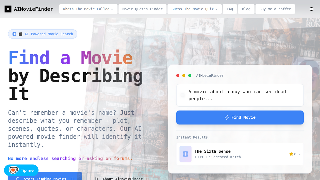Click the green window dot in AIMovieFinder card
Image resolution: width=320 pixels, height=180 pixels.
coord(190,76)
